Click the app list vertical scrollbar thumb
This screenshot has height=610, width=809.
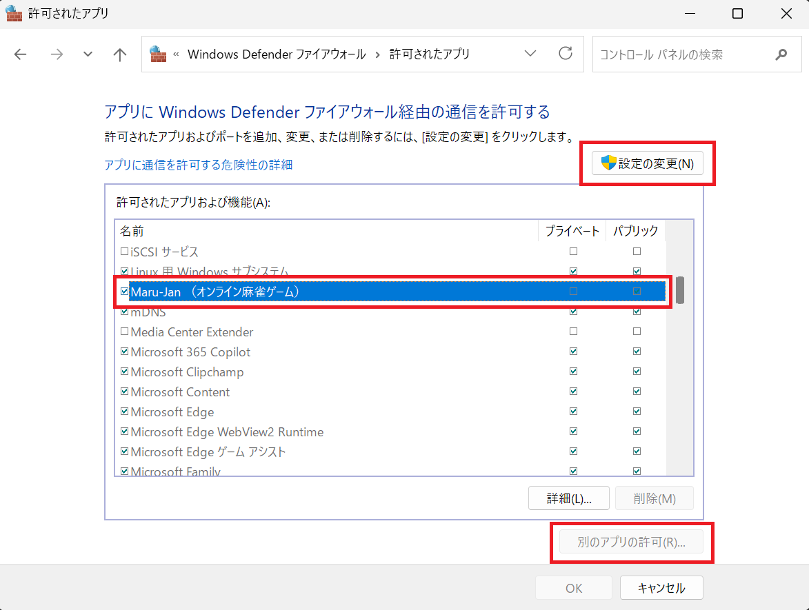[680, 290]
